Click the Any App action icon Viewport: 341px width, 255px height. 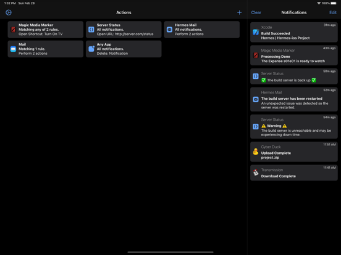tap(91, 49)
